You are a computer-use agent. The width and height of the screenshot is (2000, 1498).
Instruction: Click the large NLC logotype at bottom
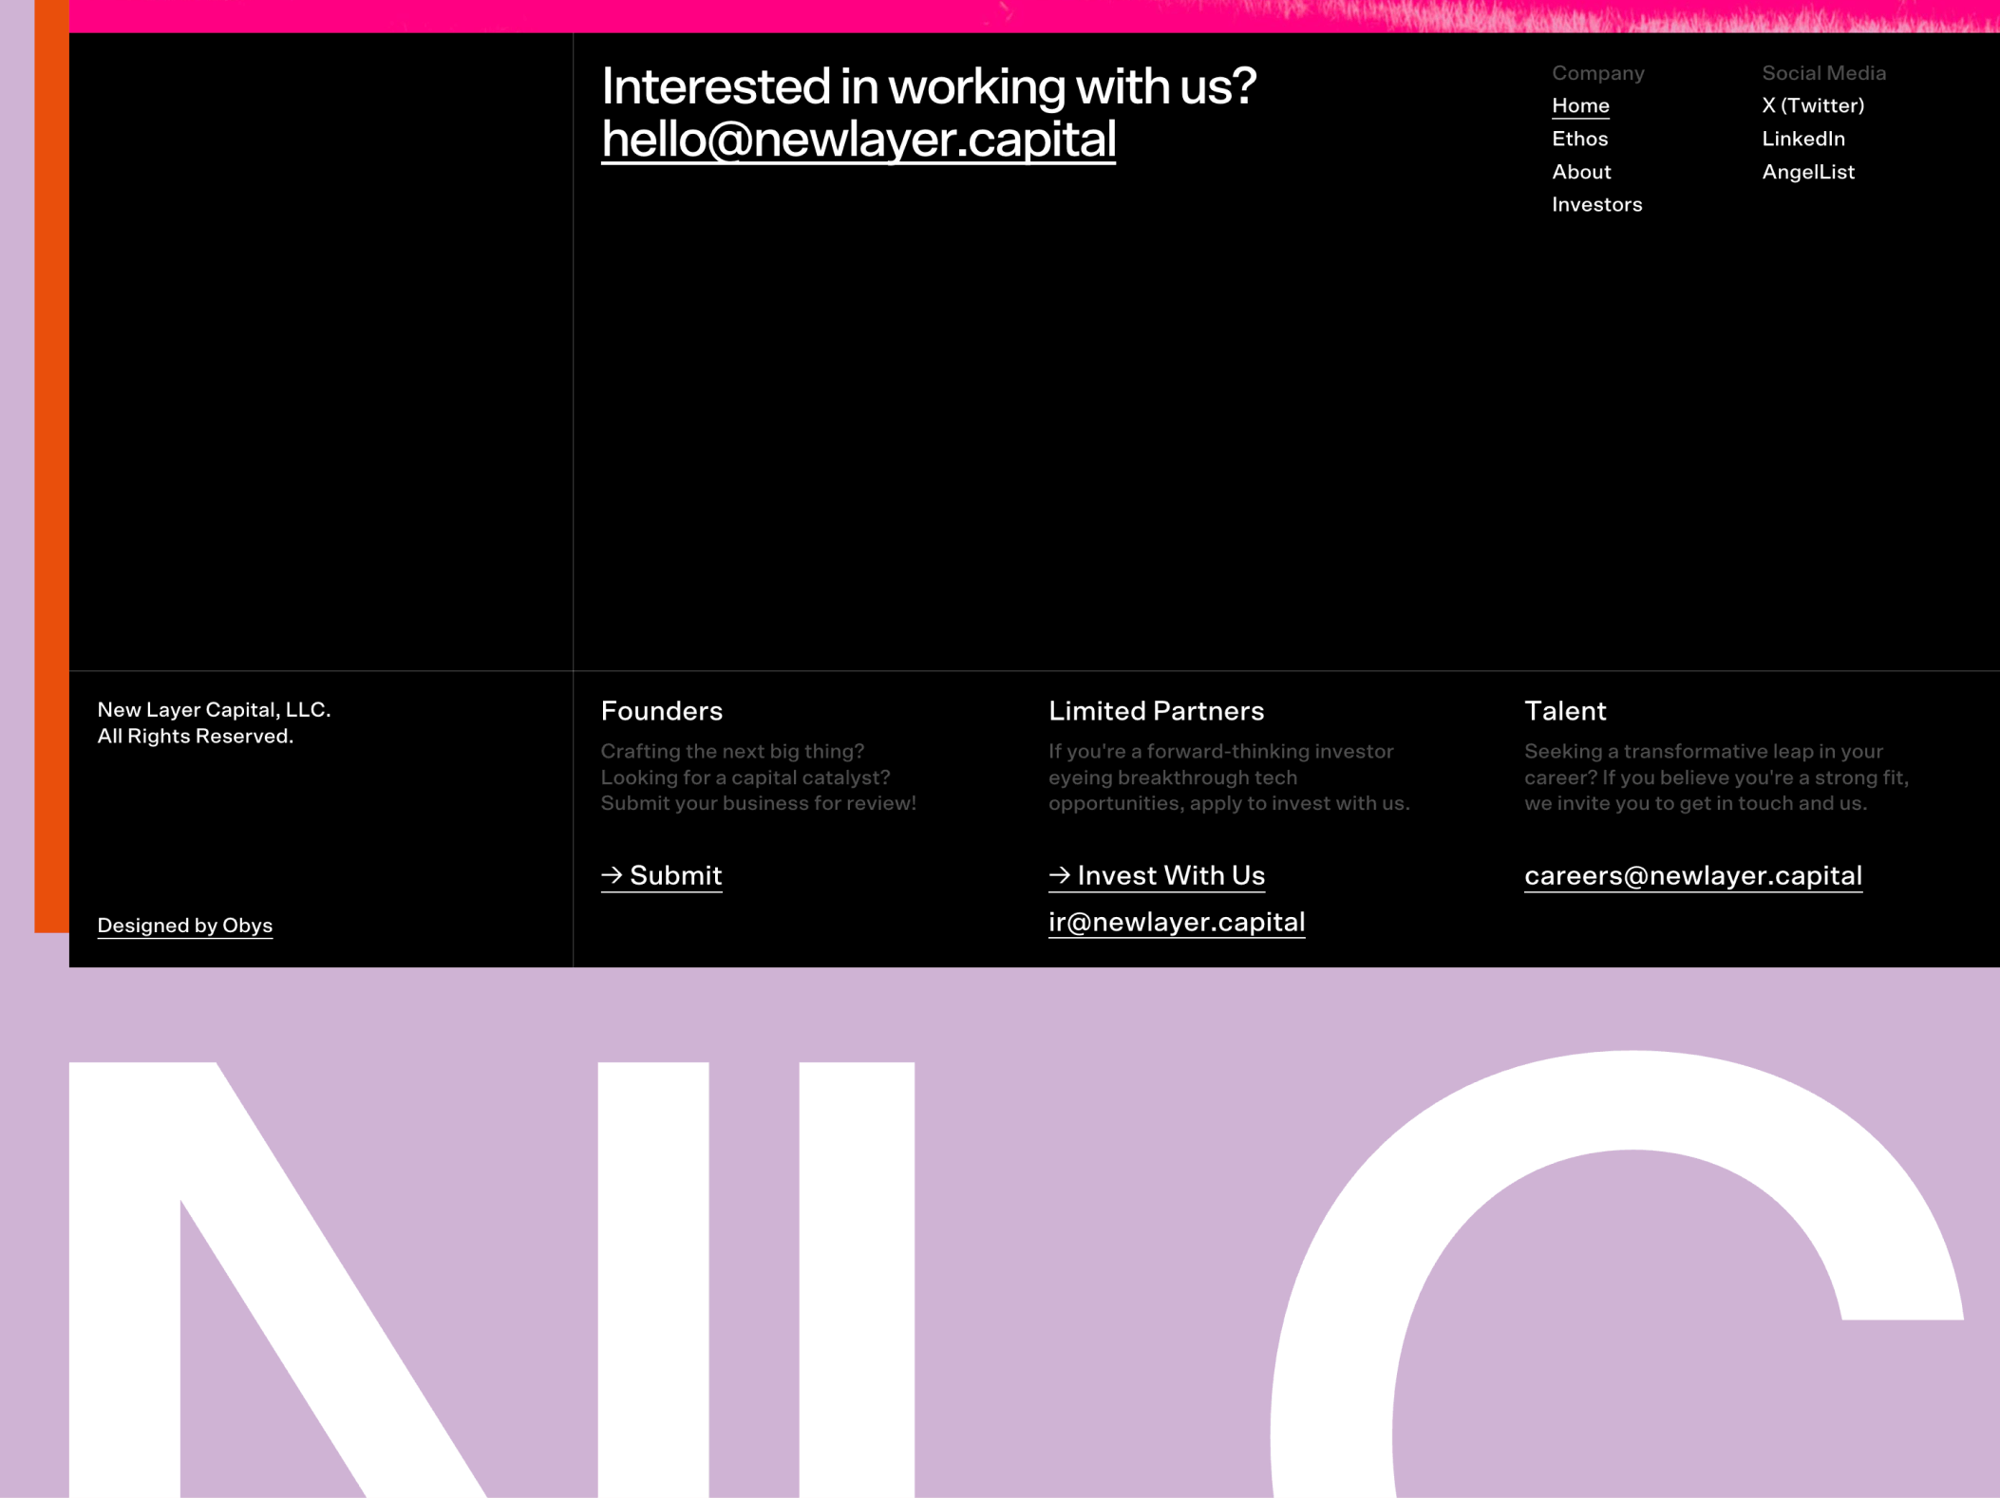pyautogui.click(x=997, y=1282)
